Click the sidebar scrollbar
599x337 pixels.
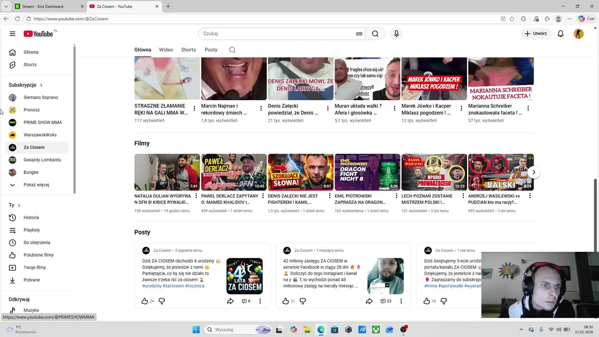click(74, 119)
